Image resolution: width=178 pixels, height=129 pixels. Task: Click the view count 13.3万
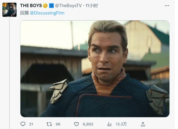pos(120,124)
